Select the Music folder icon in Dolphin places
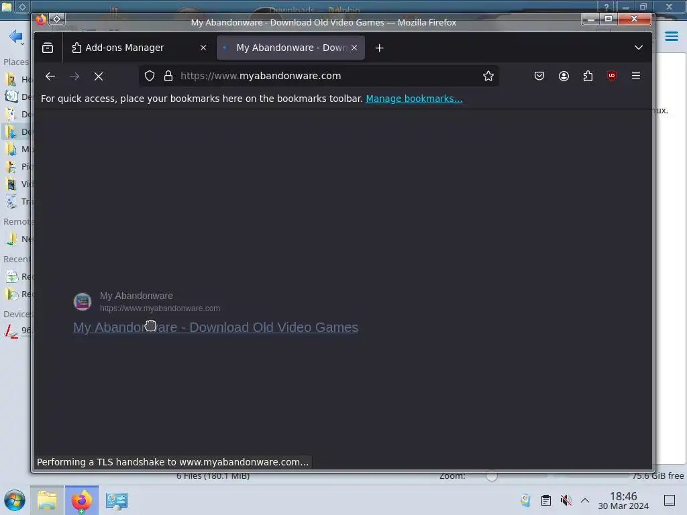 (x=11, y=150)
